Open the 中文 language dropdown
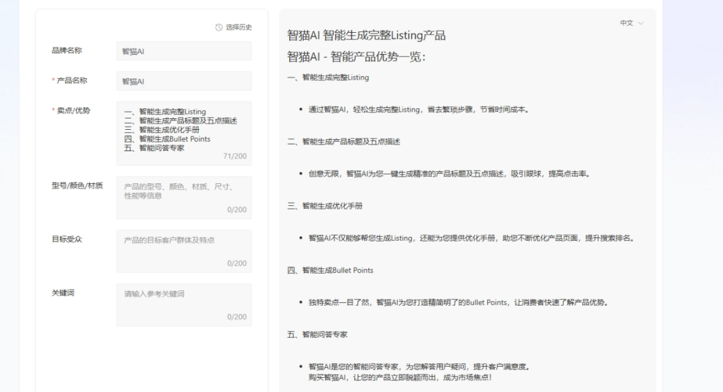Viewport: 723px width, 392px height. pos(628,22)
